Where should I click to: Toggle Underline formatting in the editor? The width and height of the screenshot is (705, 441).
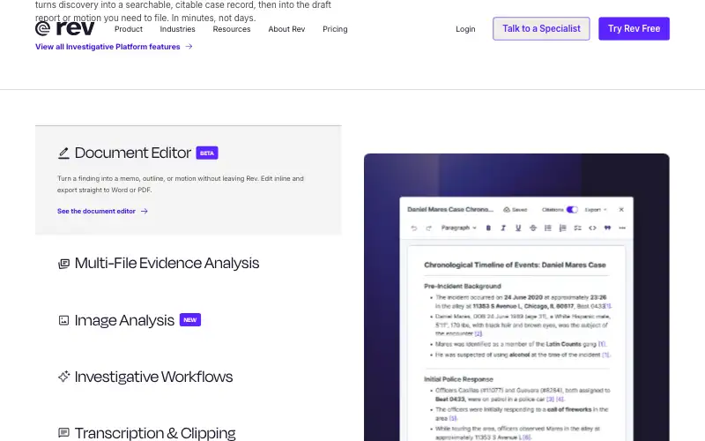518,228
